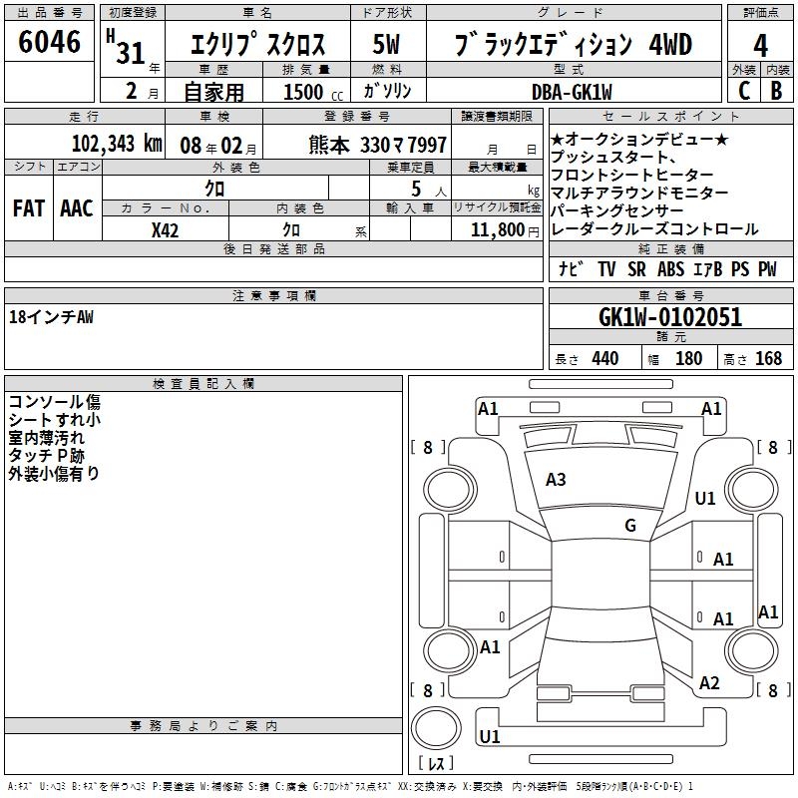Click the エアB airbag equipment label
This screenshot has height=798, width=798.
pos(707,269)
